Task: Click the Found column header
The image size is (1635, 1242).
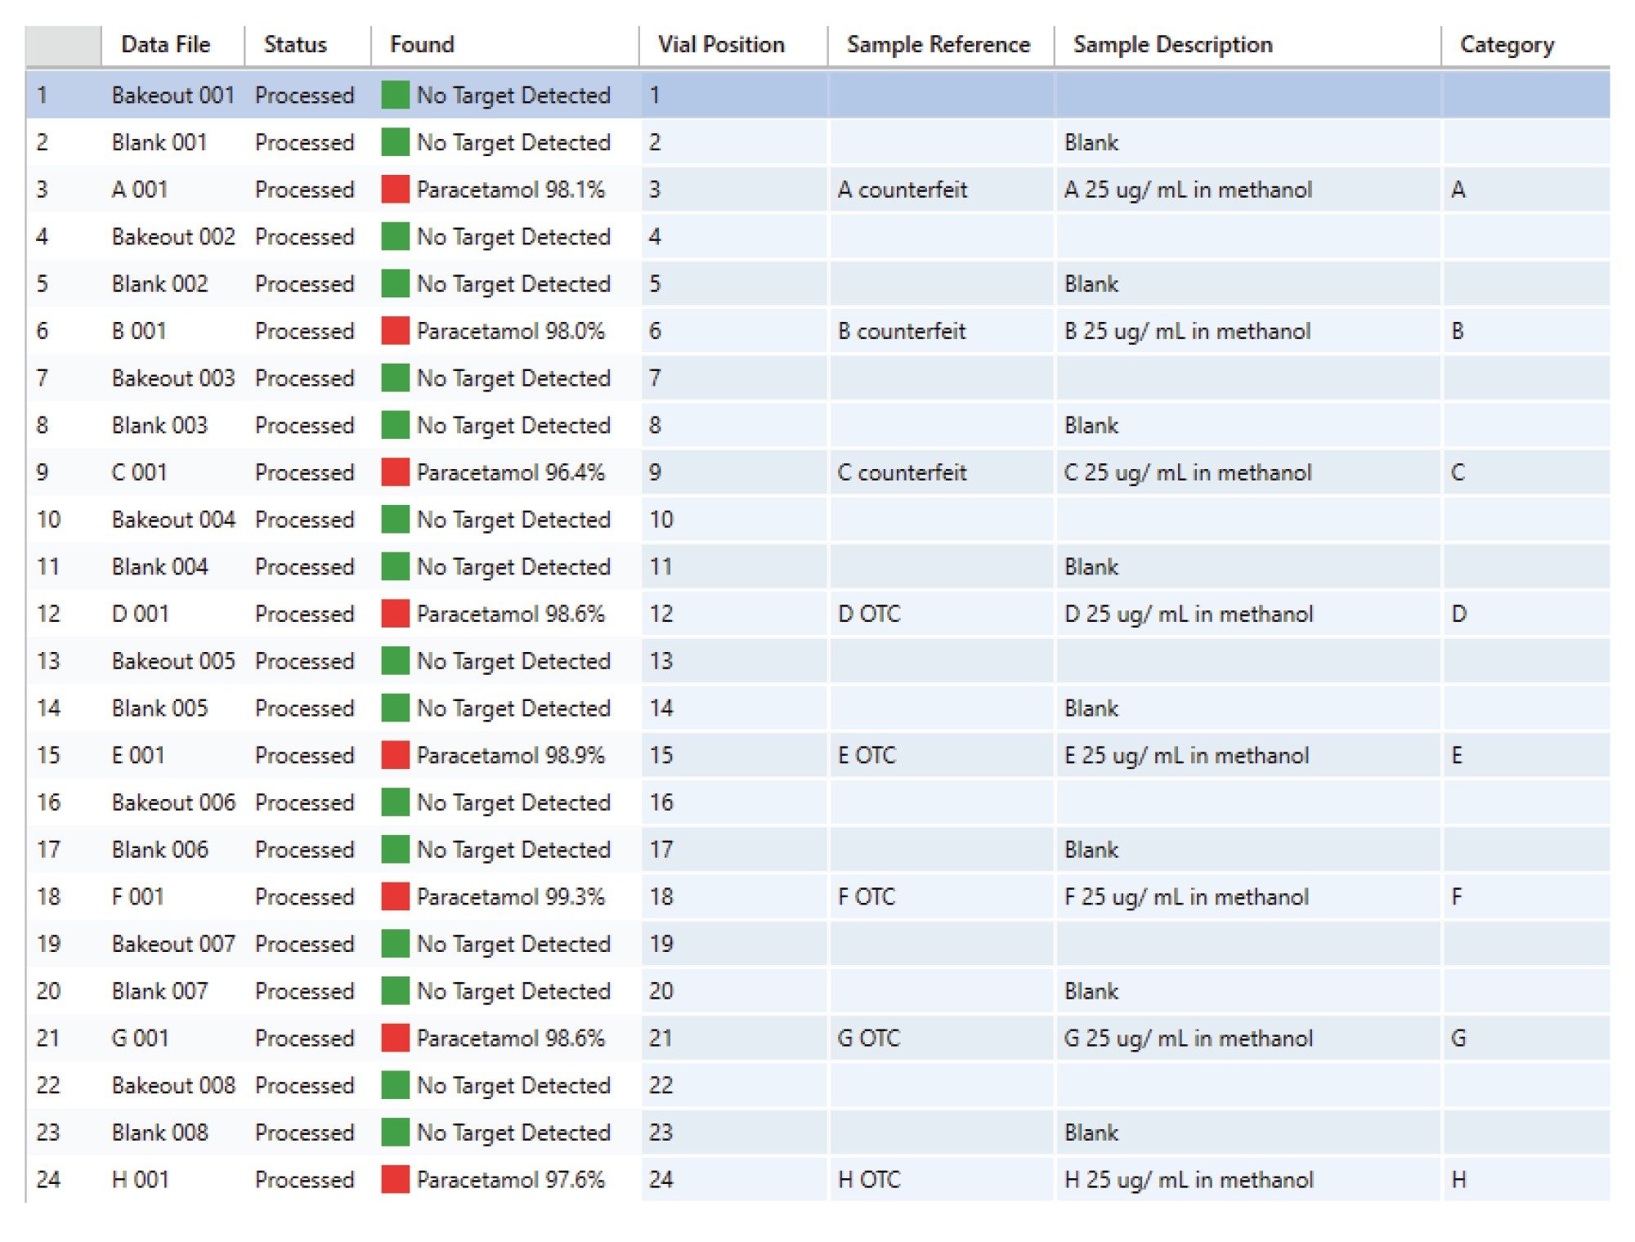Action: click(x=422, y=44)
